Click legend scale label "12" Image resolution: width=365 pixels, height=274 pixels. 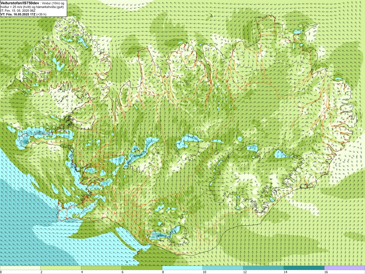pyautogui.click(x=245, y=272)
